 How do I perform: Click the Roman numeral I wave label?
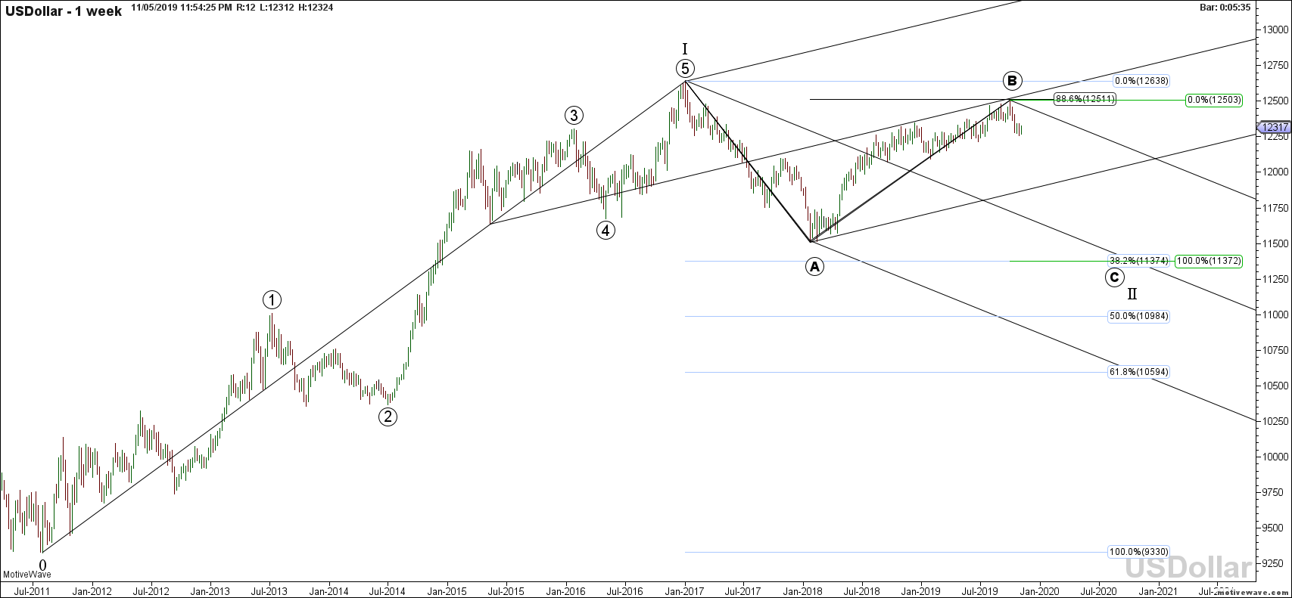coord(684,48)
